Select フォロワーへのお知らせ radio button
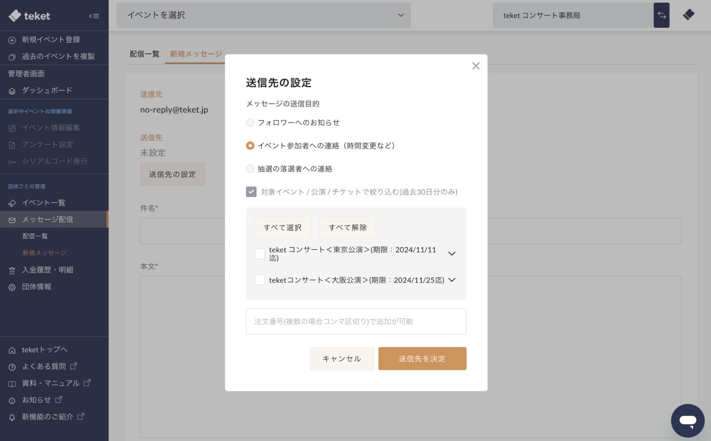The height and width of the screenshot is (441, 711). pyautogui.click(x=250, y=123)
